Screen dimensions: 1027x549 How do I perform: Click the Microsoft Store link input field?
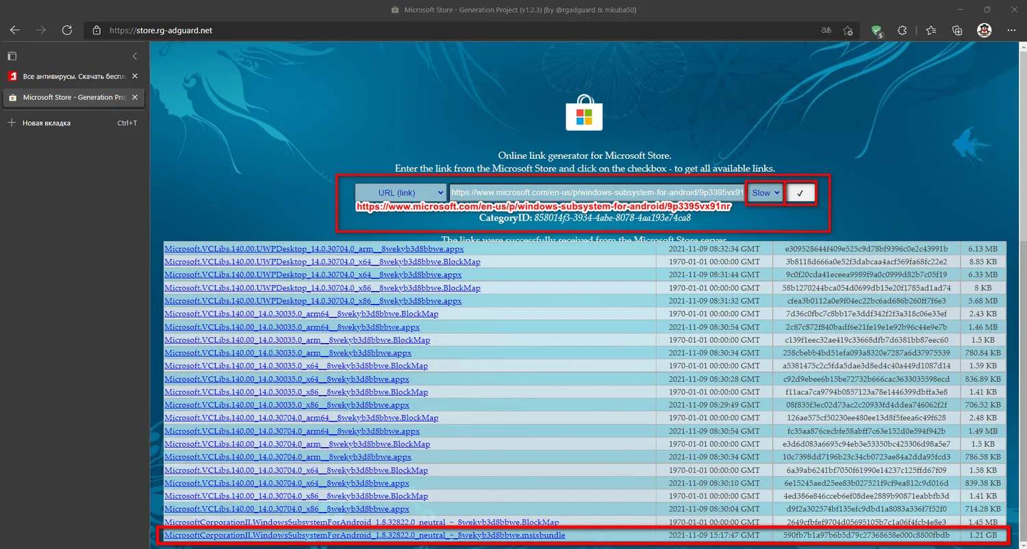pyautogui.click(x=597, y=193)
